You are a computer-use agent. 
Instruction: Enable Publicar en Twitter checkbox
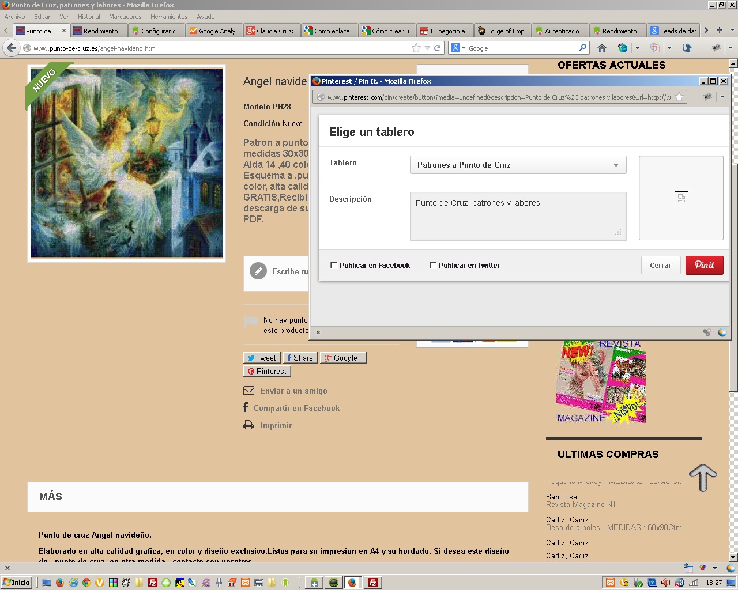(x=433, y=265)
